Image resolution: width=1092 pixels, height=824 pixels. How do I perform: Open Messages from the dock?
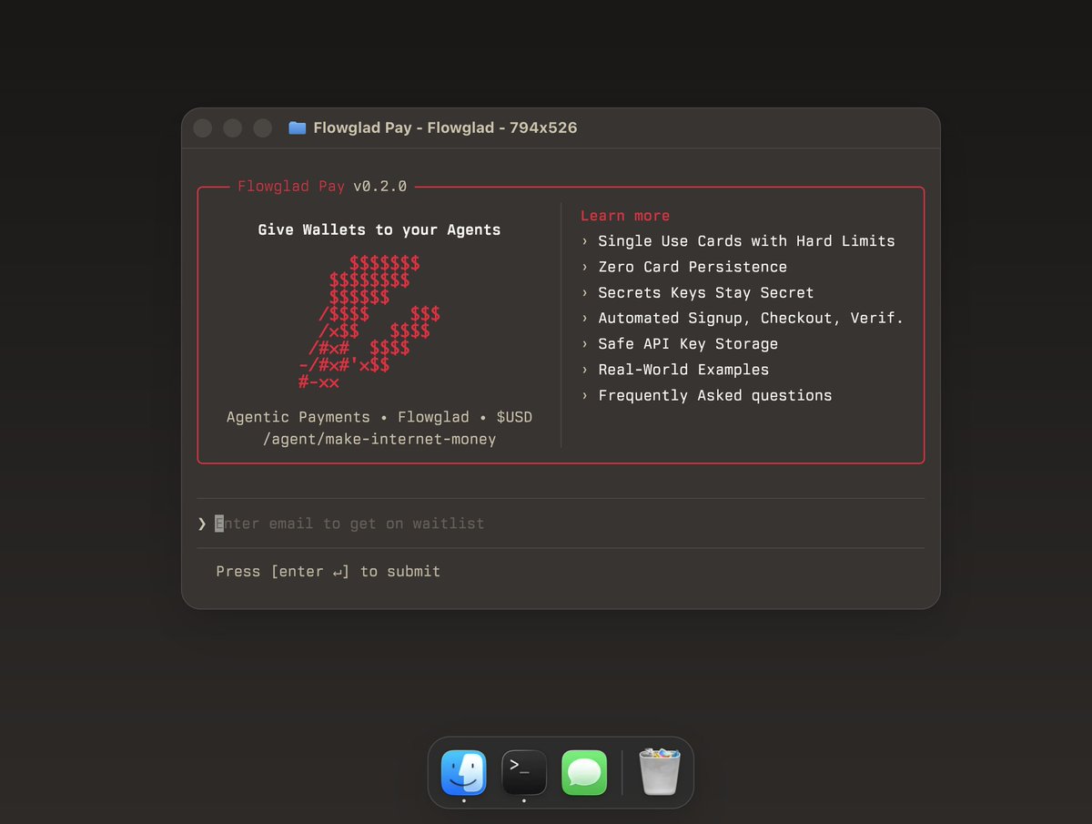click(584, 772)
